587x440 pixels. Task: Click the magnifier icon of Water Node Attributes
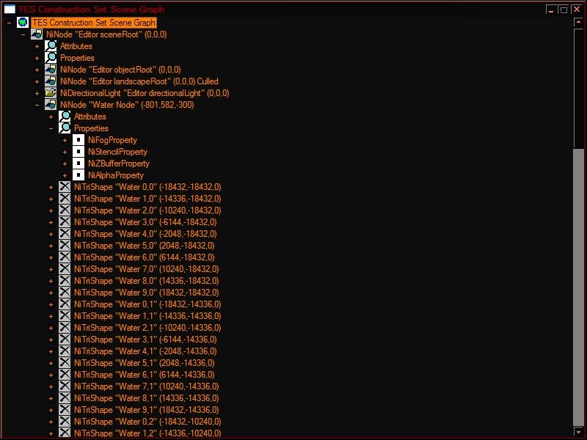tap(65, 117)
